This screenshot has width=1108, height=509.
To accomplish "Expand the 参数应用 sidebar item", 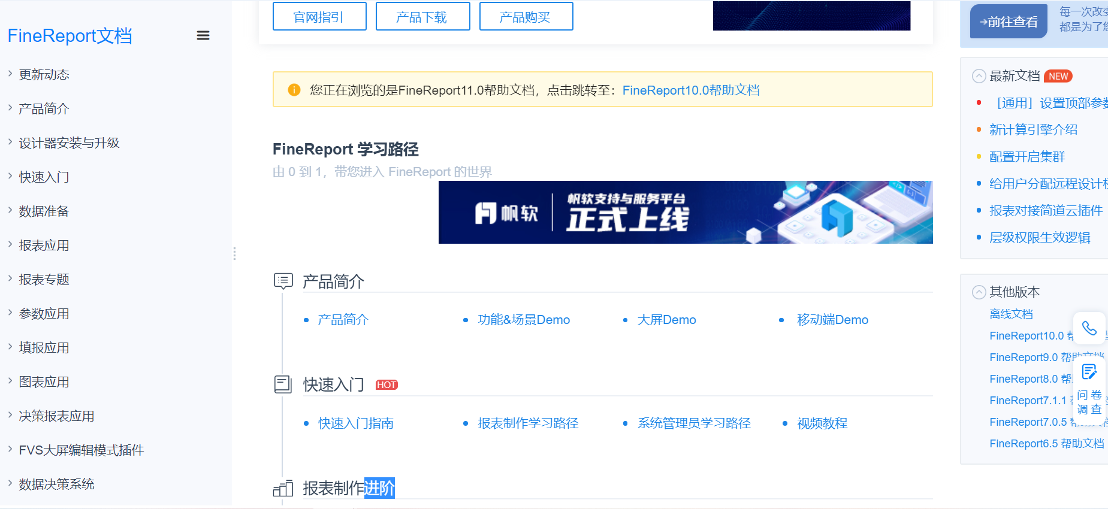I will pyautogui.click(x=10, y=313).
